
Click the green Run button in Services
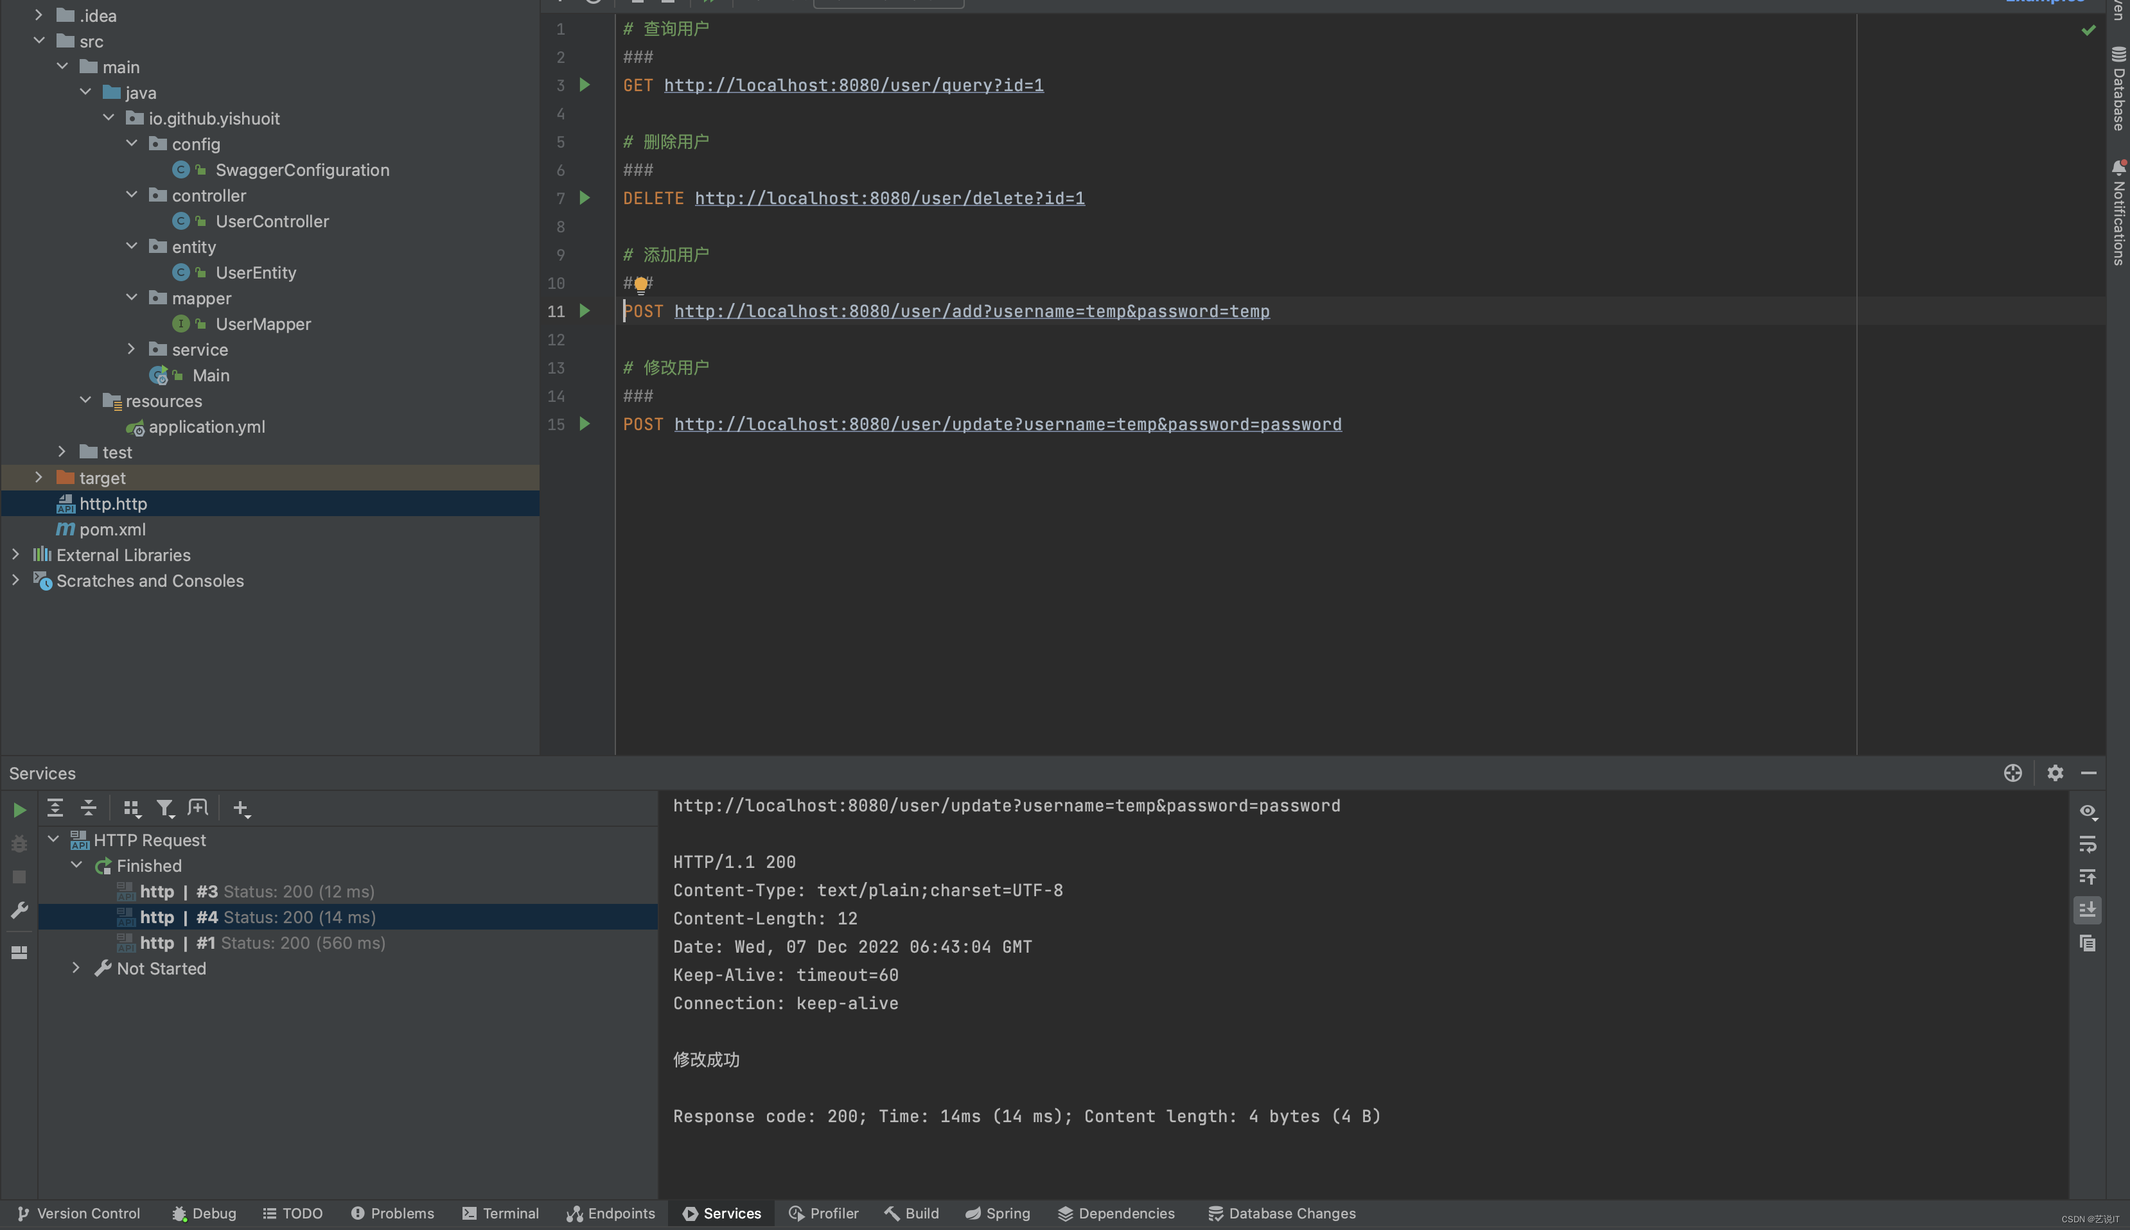[19, 810]
